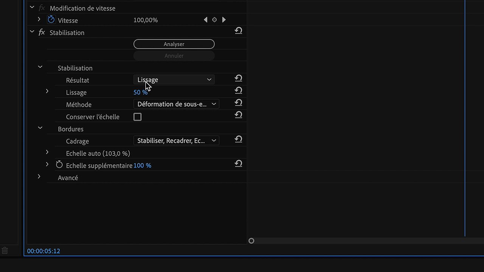Click the timeline zoom scrollbar handle
Viewport: 484px width, 272px height.
[x=251, y=241]
